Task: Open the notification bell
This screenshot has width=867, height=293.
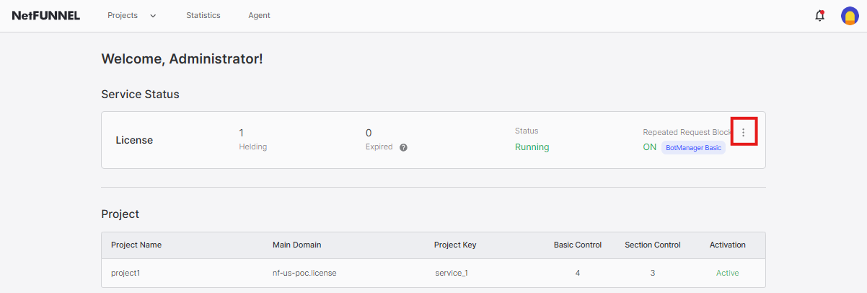Action: click(819, 16)
